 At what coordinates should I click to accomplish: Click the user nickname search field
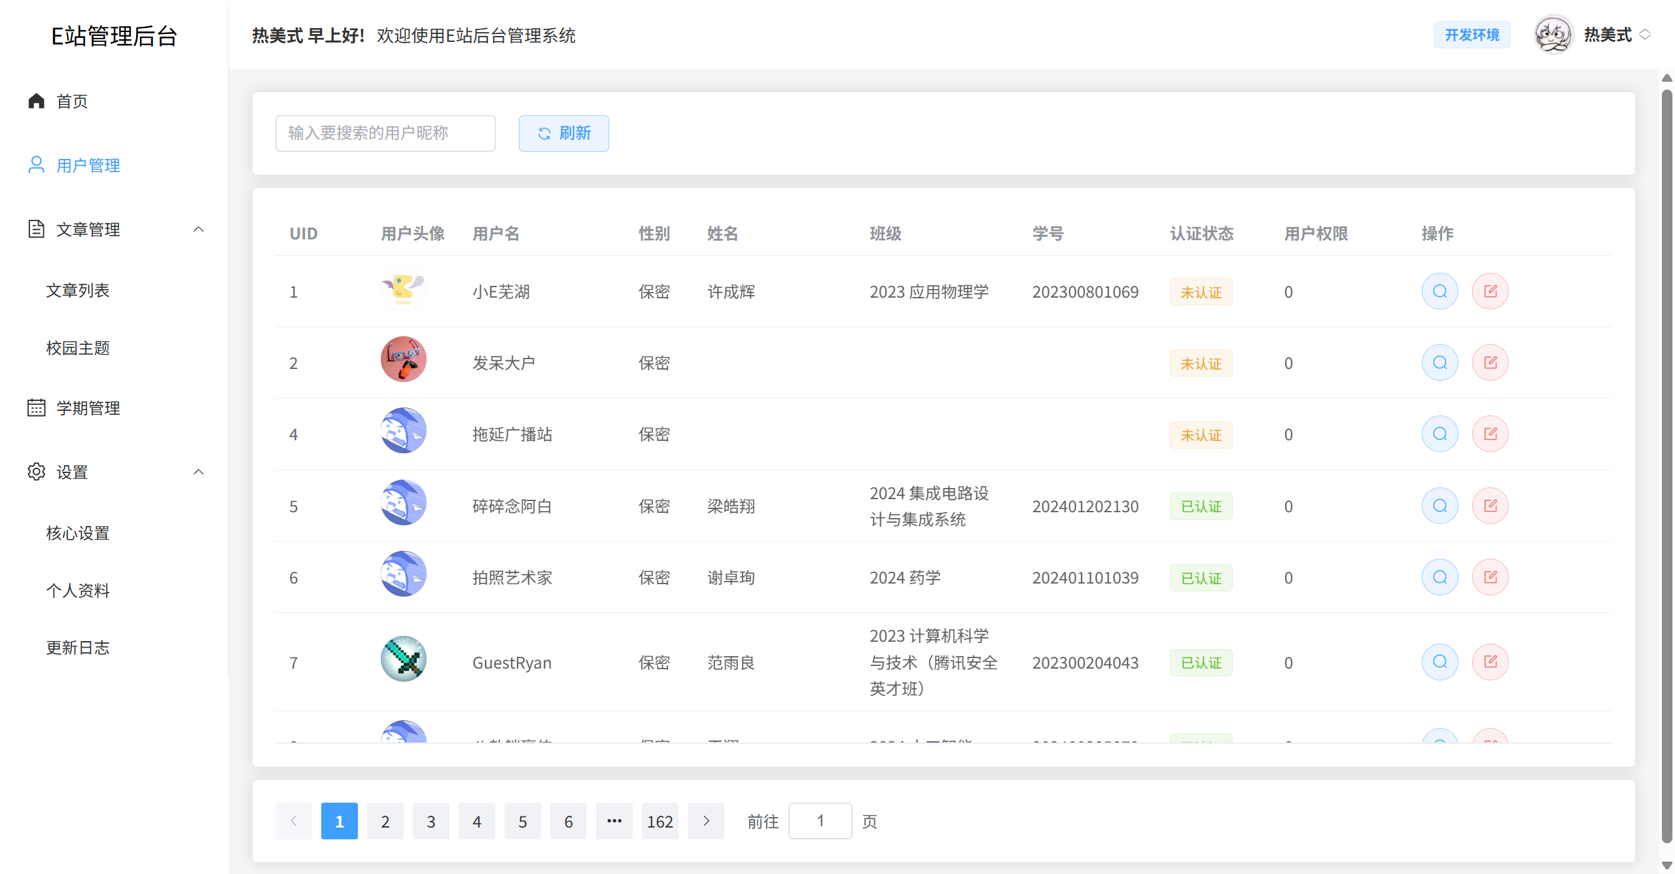coord(385,133)
